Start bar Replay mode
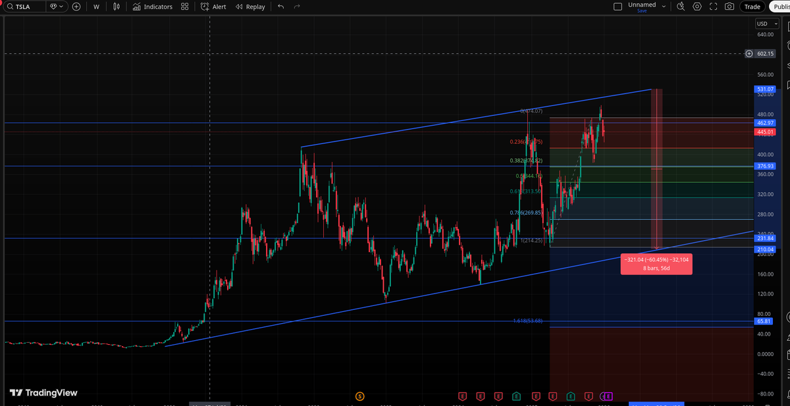Screen dimensions: 790x406 (x=250, y=7)
